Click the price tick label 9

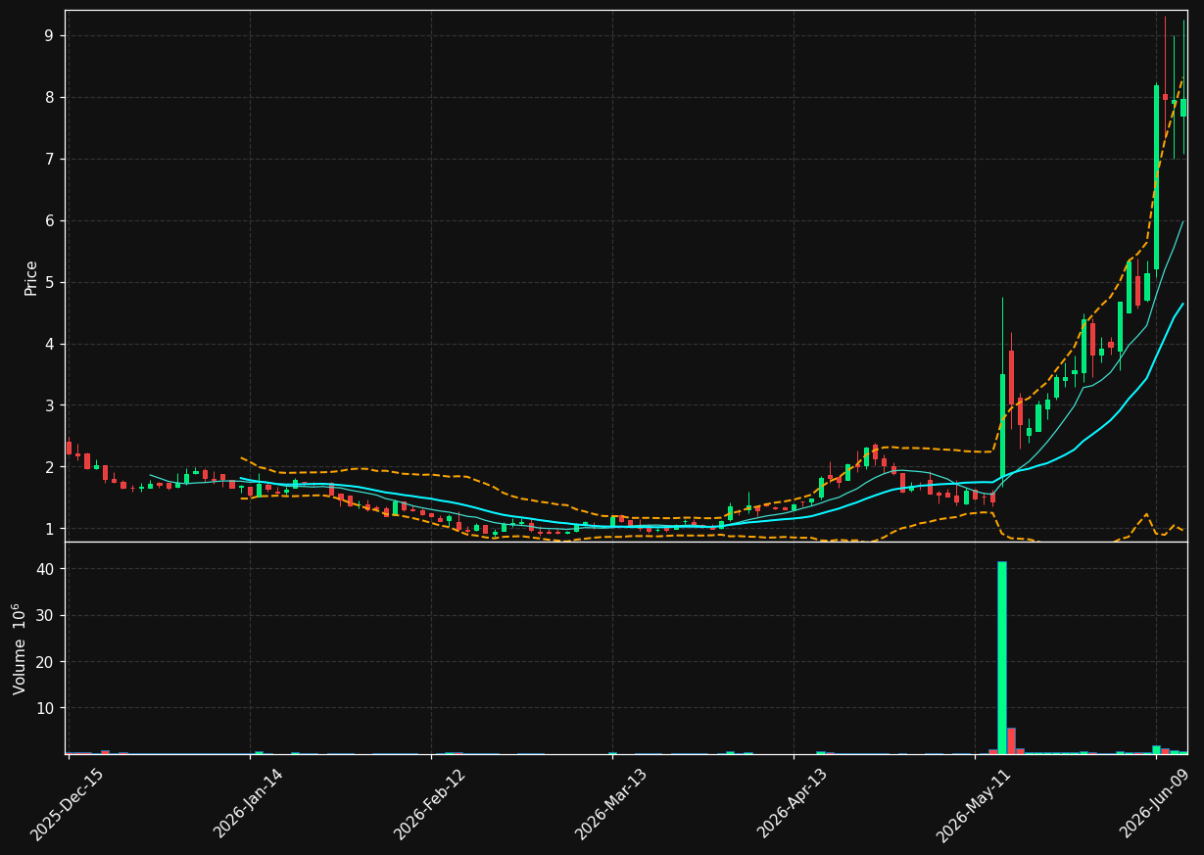point(49,35)
